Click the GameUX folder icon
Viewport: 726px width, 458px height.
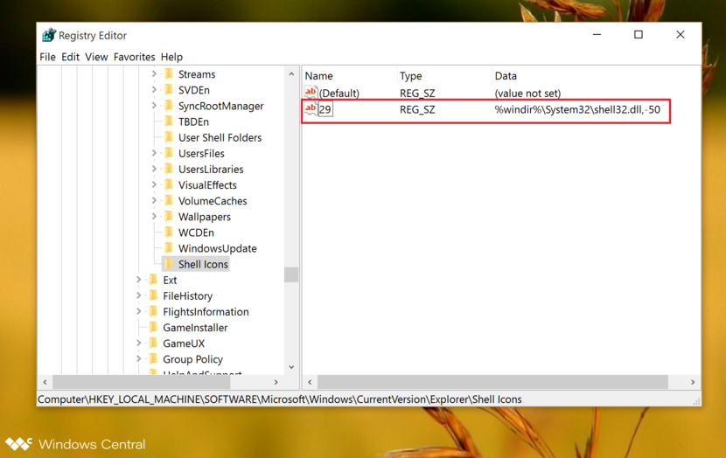coord(154,343)
